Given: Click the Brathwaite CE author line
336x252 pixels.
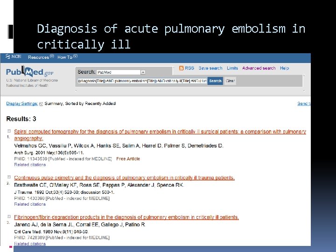Looking at the screenshot, I should (99, 185).
